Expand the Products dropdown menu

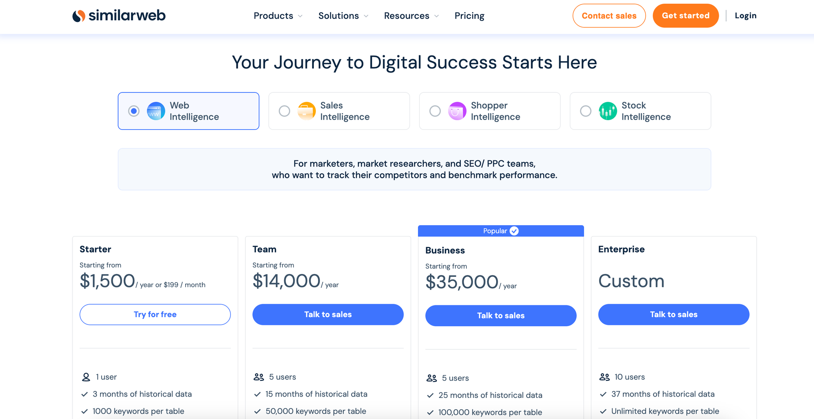[x=278, y=16]
